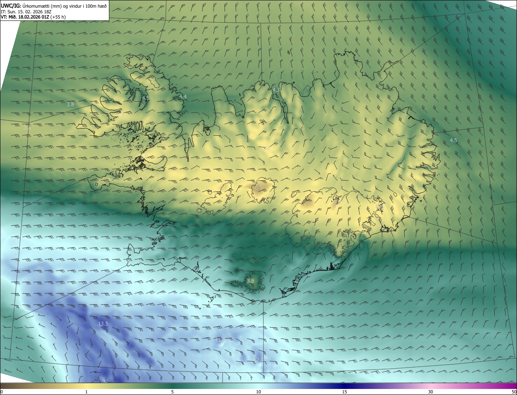Click the 4.3 value on the north coast
The height and width of the screenshot is (395, 517).
click(x=276, y=90)
